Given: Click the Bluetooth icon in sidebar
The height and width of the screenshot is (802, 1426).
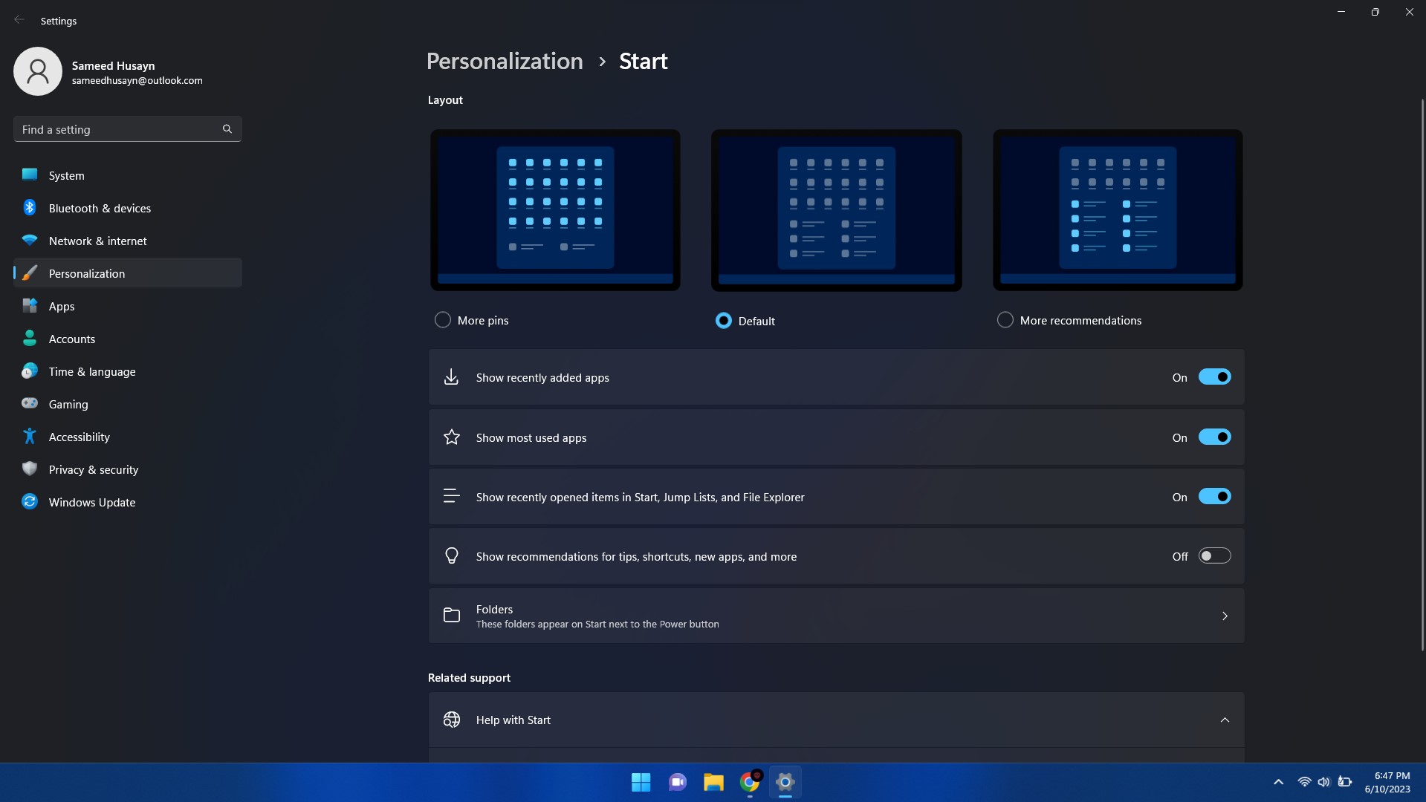Looking at the screenshot, I should [x=30, y=208].
